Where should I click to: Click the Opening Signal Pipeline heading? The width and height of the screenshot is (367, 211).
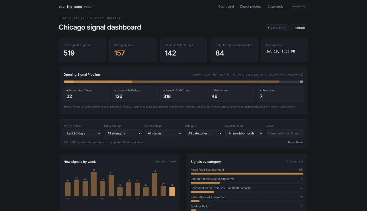pyautogui.click(x=82, y=75)
